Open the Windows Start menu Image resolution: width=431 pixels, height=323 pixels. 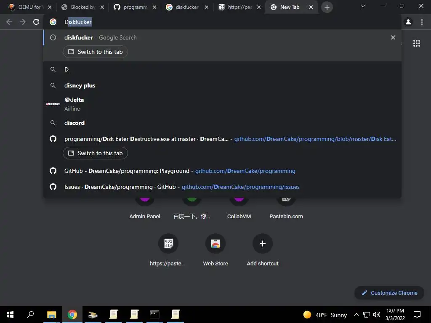point(10,315)
